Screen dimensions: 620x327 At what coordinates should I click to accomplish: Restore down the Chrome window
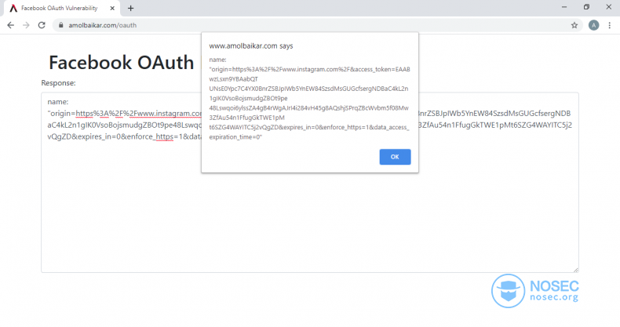coord(586,7)
